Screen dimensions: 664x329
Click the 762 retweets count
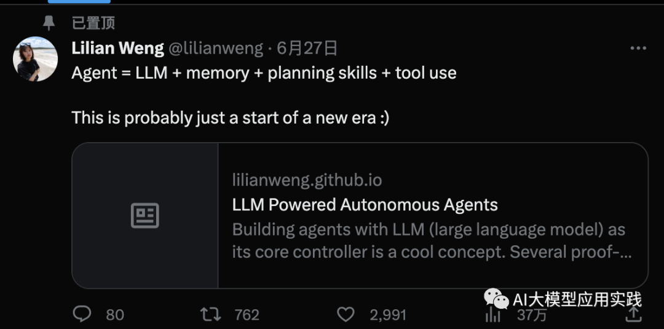pyautogui.click(x=247, y=315)
